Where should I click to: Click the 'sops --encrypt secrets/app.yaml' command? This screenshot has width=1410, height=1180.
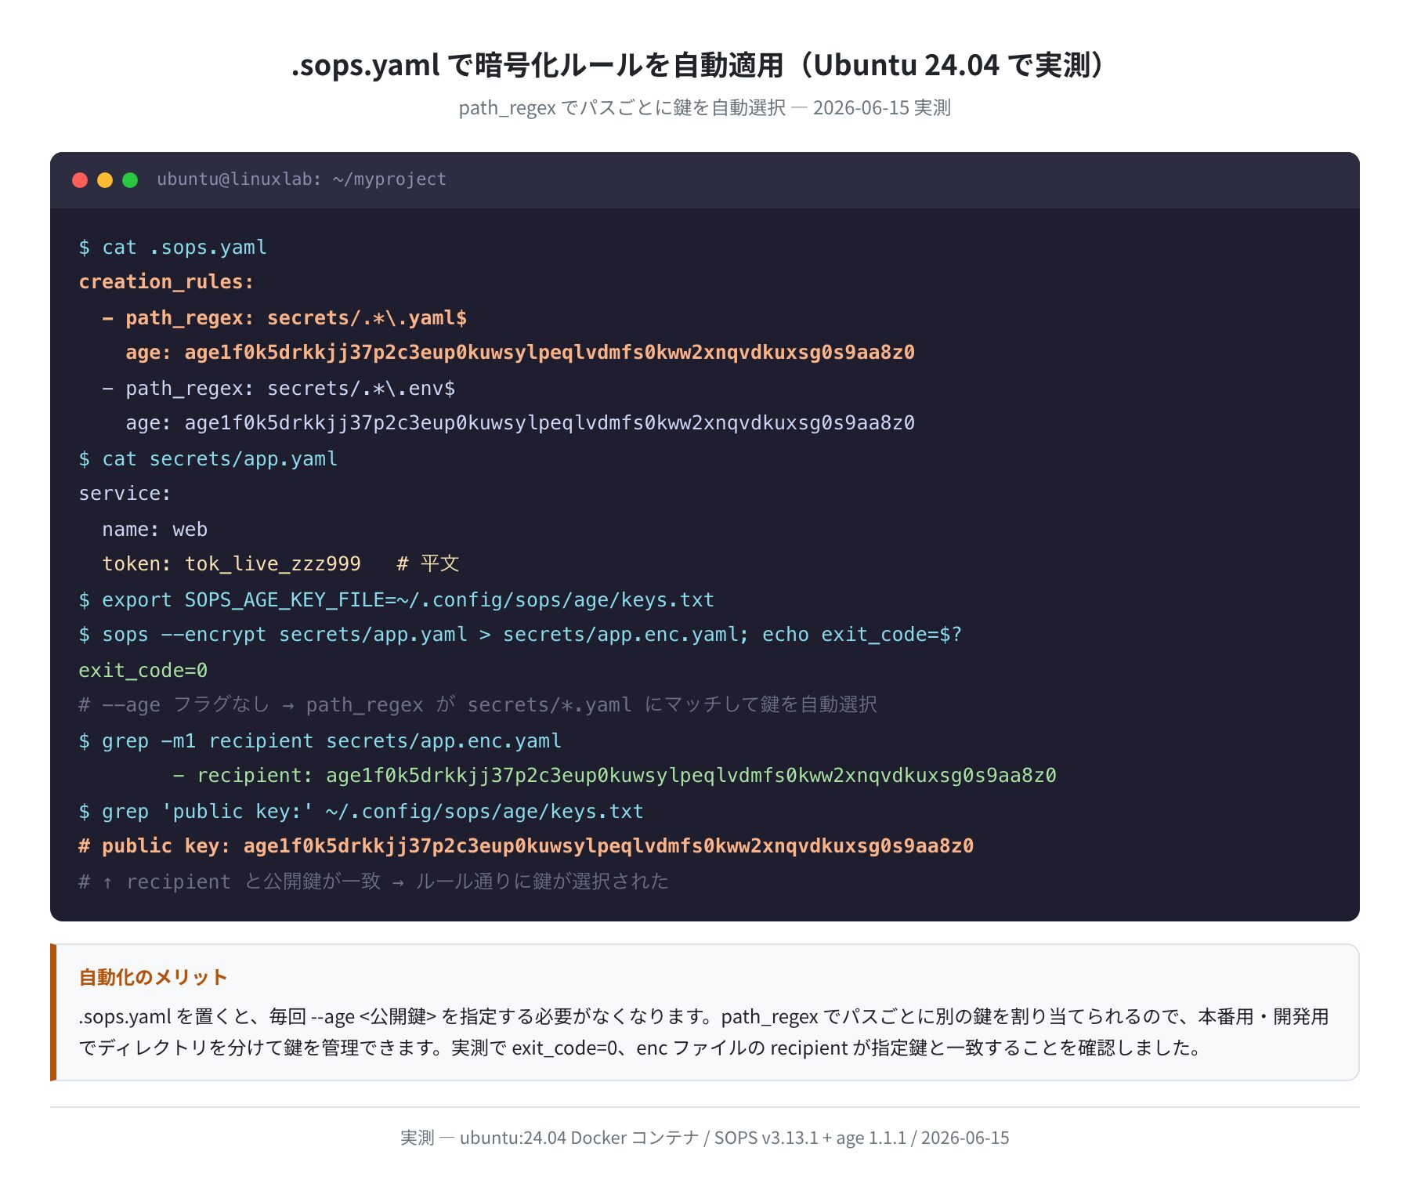point(520,635)
